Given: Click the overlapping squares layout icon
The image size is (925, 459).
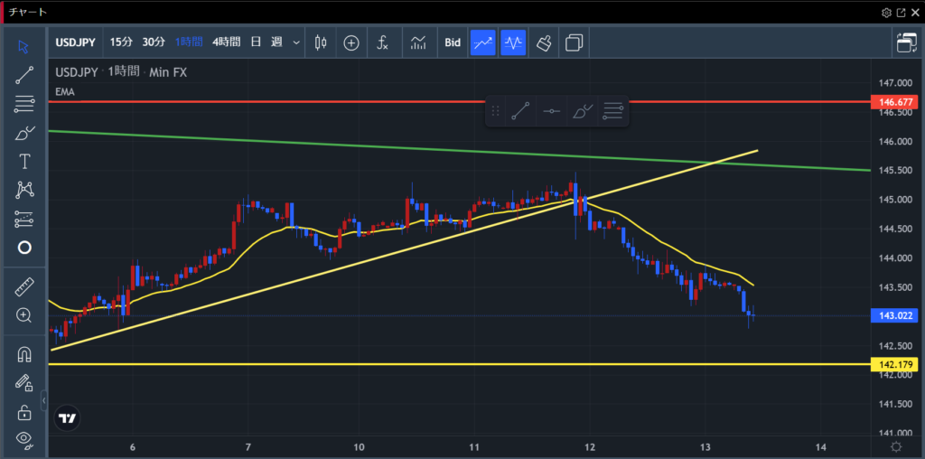Looking at the screenshot, I should click(574, 42).
